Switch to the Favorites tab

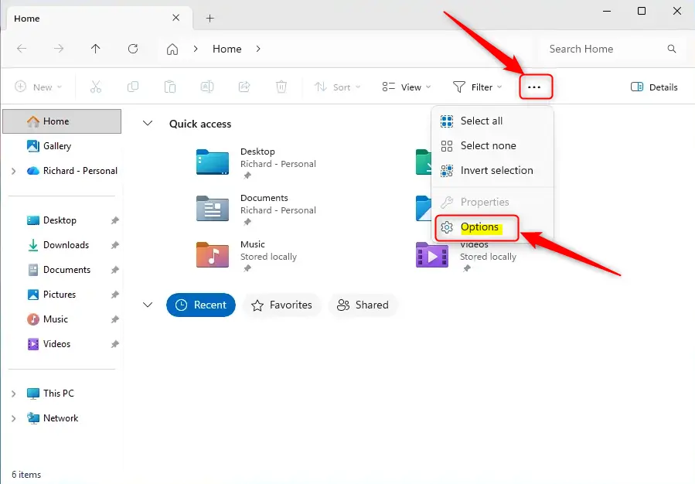[x=282, y=305]
